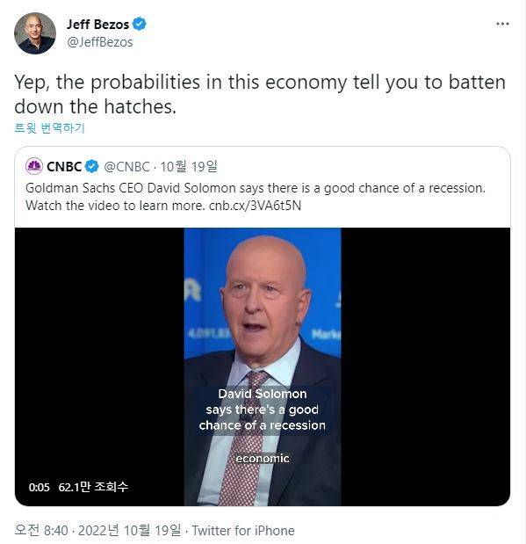Open the @CNBC handle in quoted tweet
The image size is (526, 544).
[126, 167]
